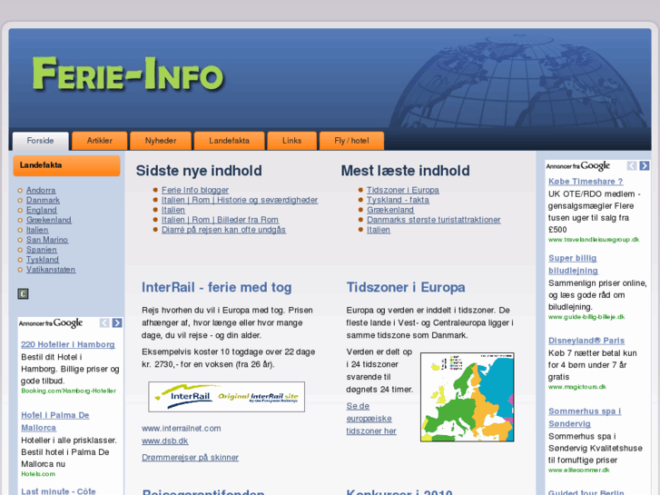Viewport: 660px width, 495px height.
Task: Open Ferie Info blogger link
Action: [x=195, y=190]
